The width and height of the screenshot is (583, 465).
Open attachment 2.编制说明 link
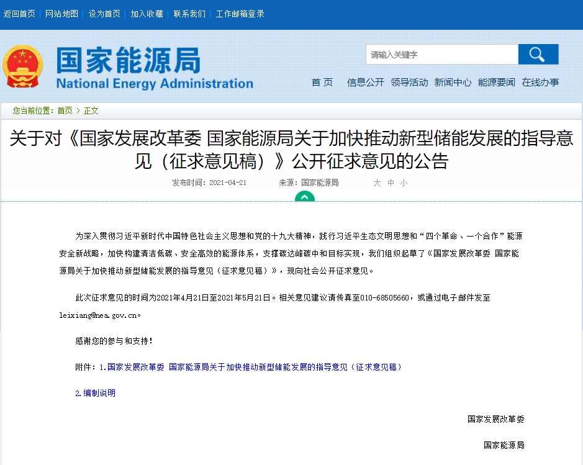[x=95, y=393]
